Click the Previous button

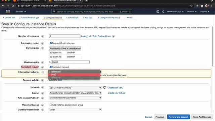pyautogui.click(x=160, y=117)
